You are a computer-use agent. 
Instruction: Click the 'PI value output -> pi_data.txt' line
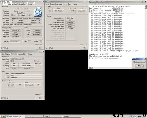point(114,51)
